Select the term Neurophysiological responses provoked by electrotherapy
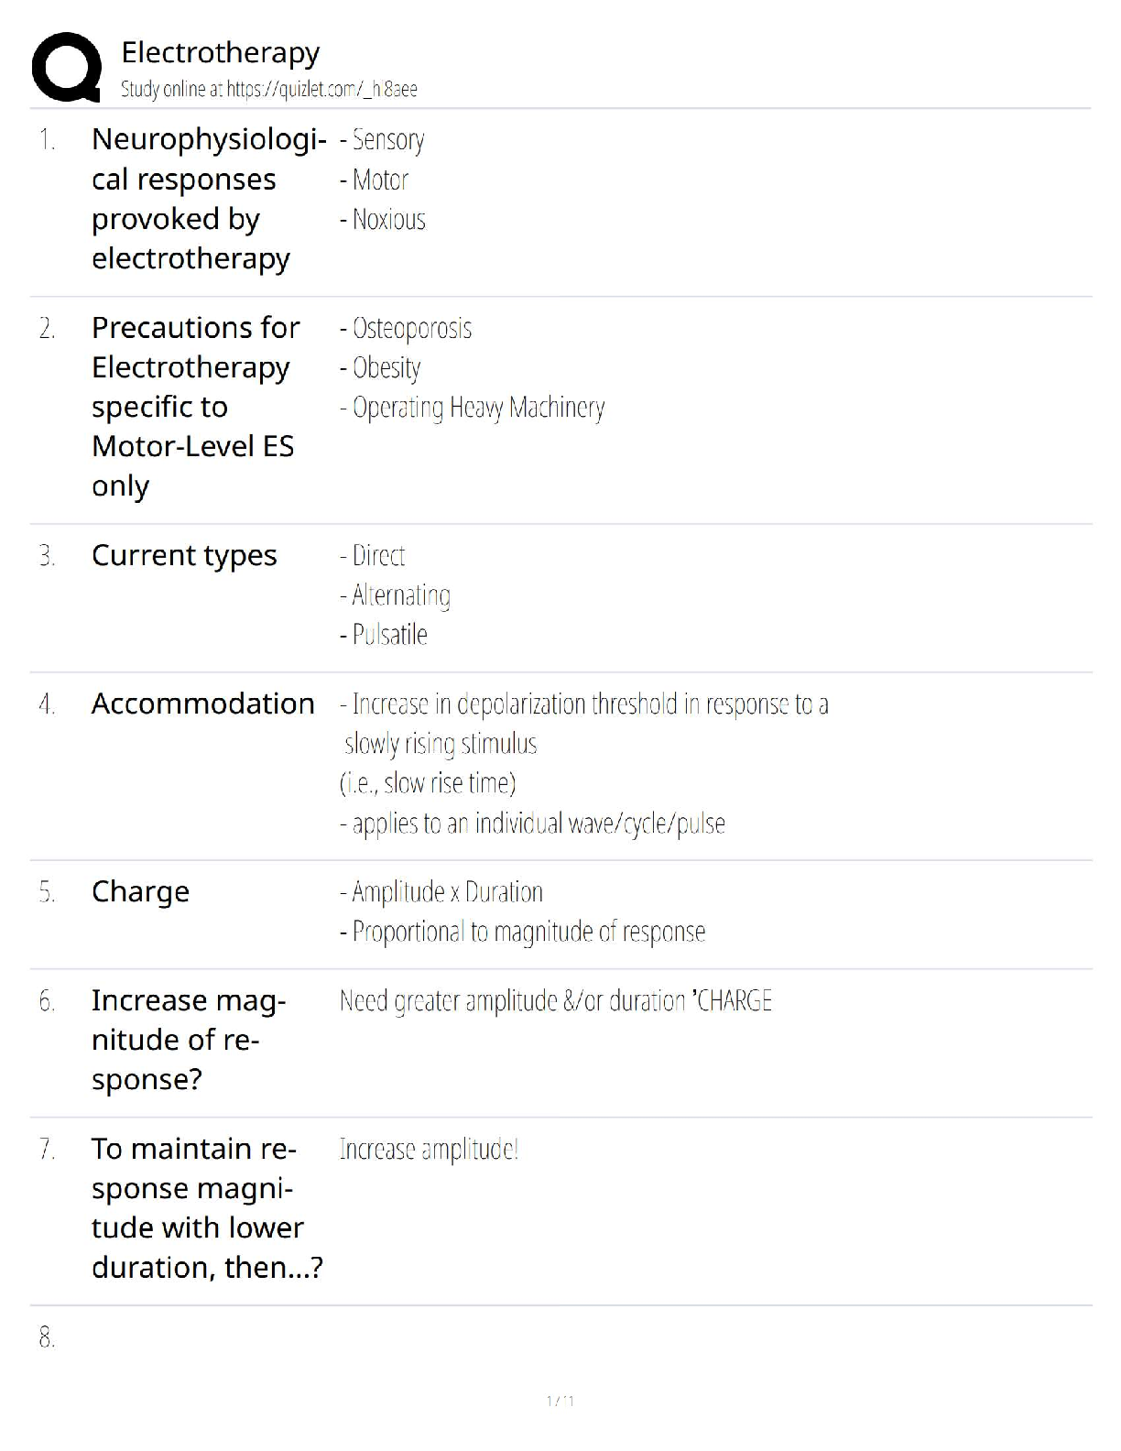1121x1451 pixels. 209,199
